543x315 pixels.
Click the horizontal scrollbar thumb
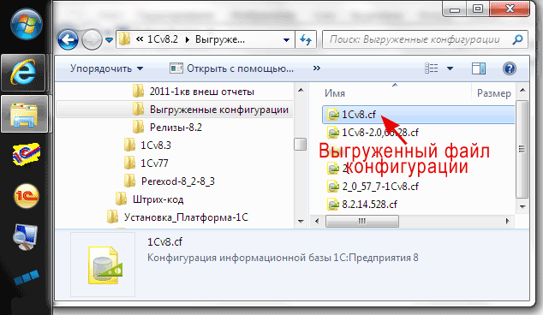pos(362,221)
